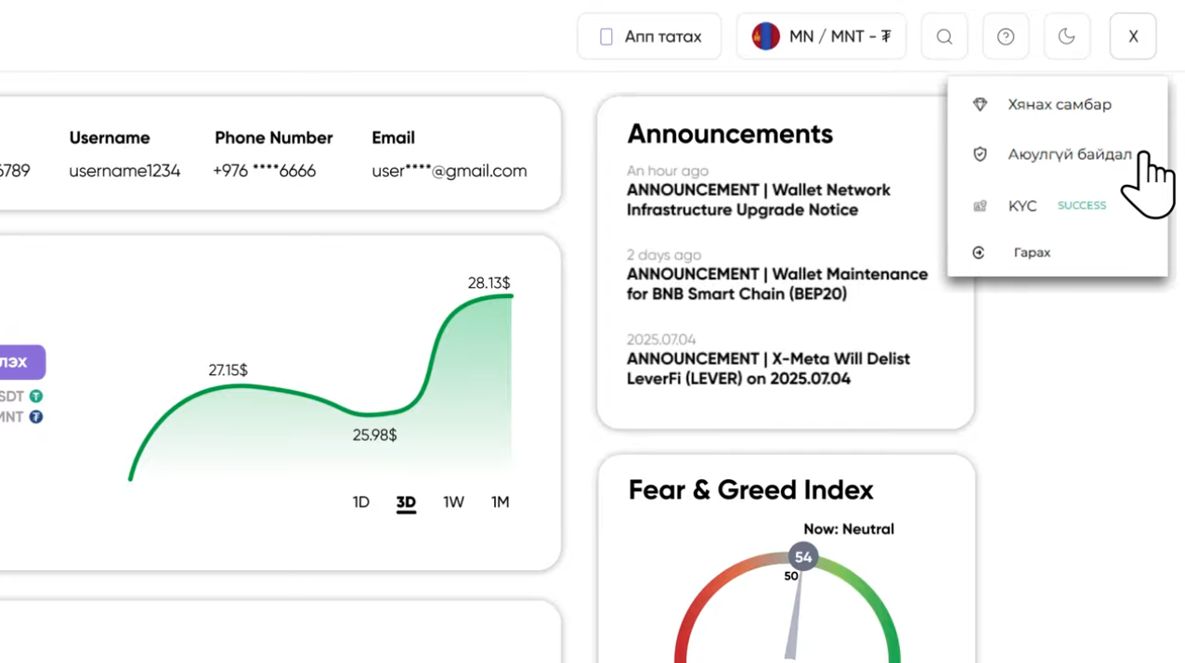Click the phone icon in Апп татах
The height and width of the screenshot is (663, 1185).
(x=606, y=37)
